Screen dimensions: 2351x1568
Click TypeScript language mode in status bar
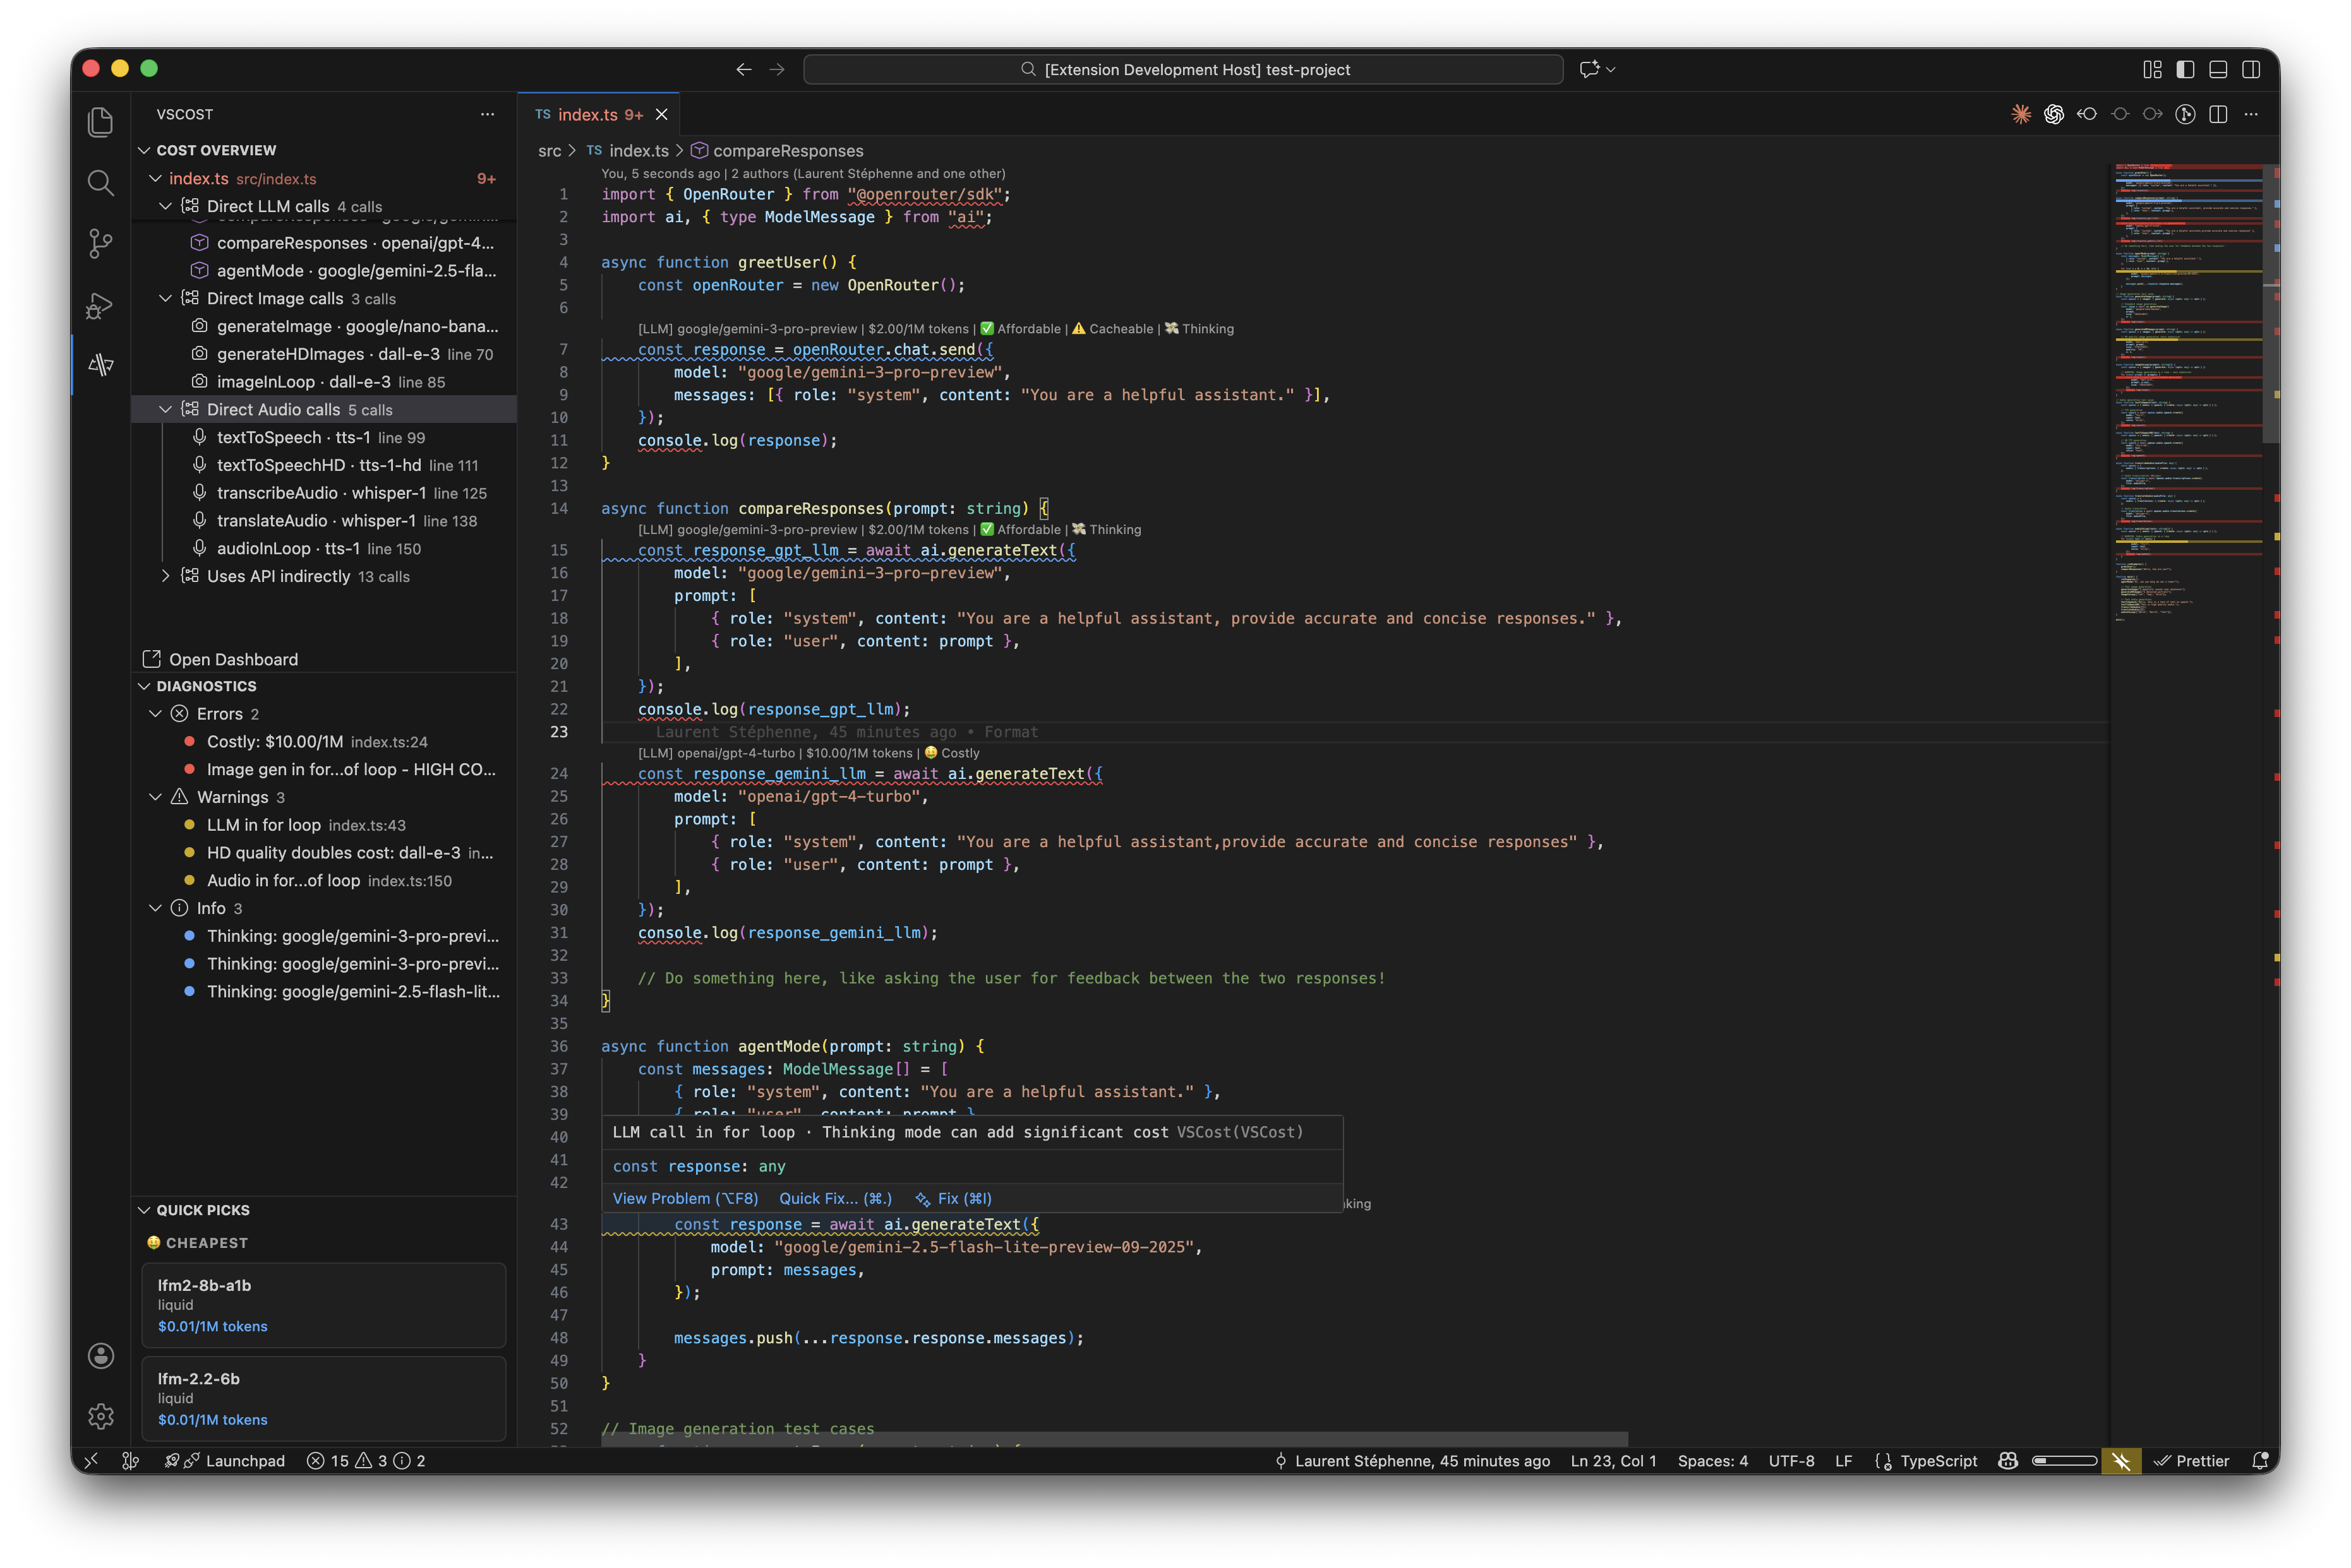tap(1938, 1461)
